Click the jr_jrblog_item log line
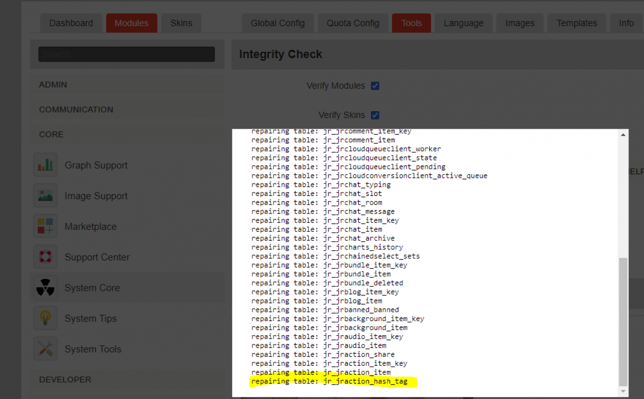644x399 pixels. point(316,301)
